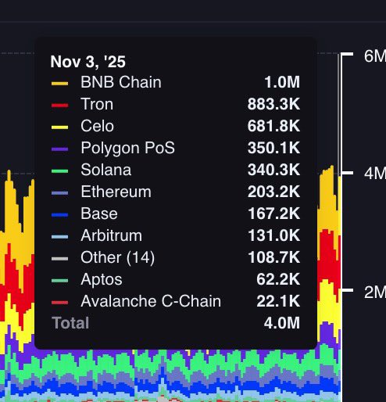Screen dimensions: 386x402
Task: Select the Tron label
Action: click(97, 104)
